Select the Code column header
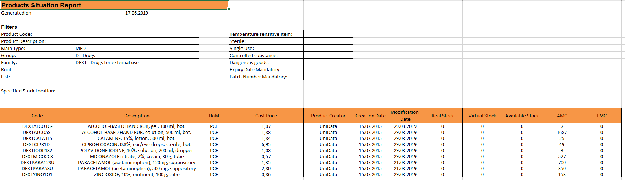 click(x=37, y=116)
